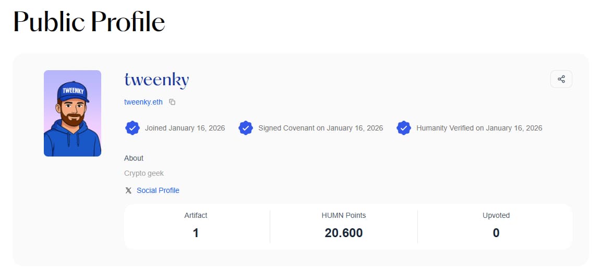Click the share profile icon button

[x=561, y=79]
